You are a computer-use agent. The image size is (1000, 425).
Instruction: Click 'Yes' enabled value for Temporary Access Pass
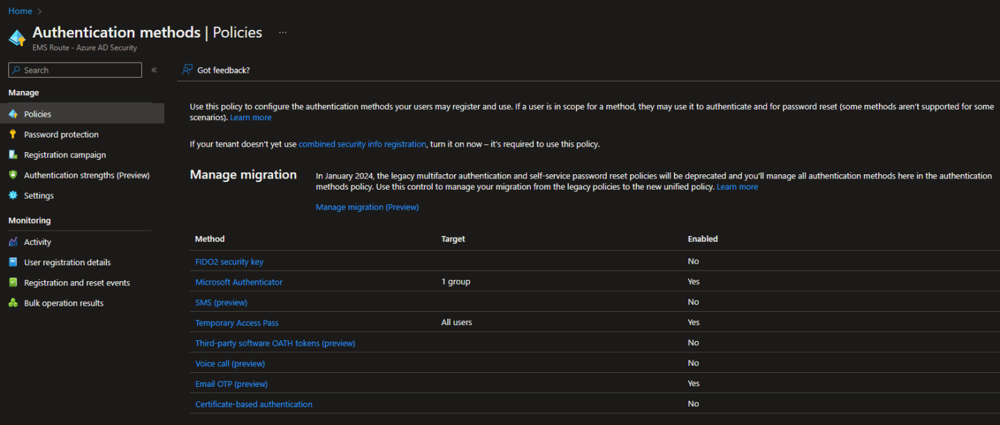click(694, 323)
